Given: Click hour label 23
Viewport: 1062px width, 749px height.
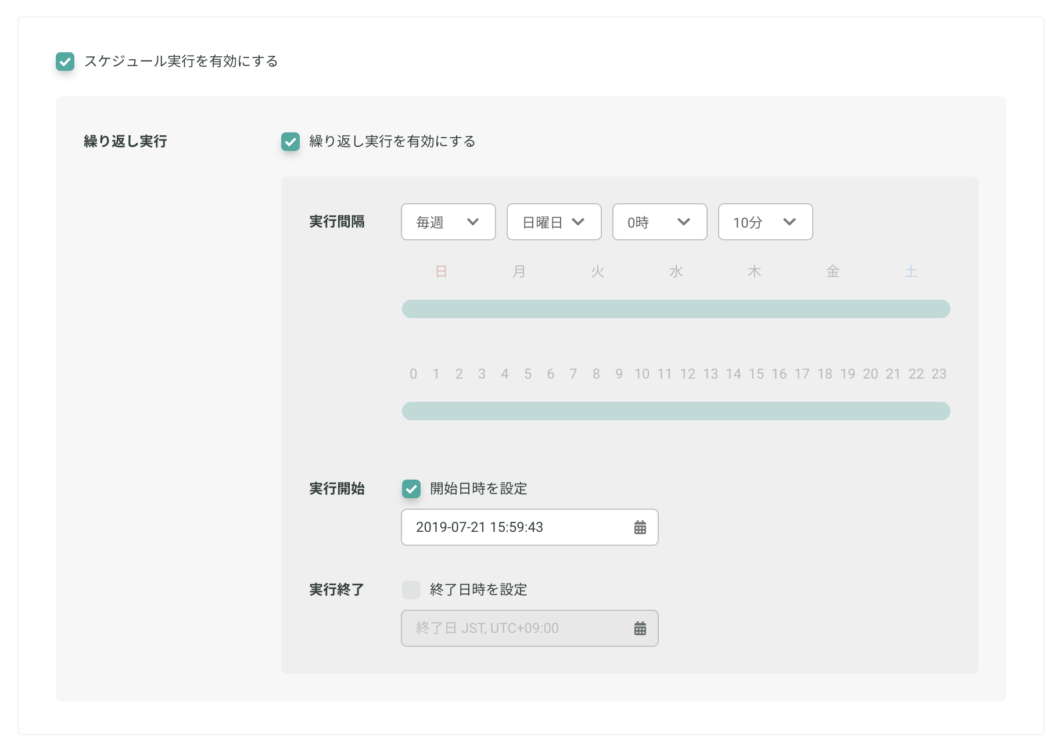Looking at the screenshot, I should (x=939, y=374).
